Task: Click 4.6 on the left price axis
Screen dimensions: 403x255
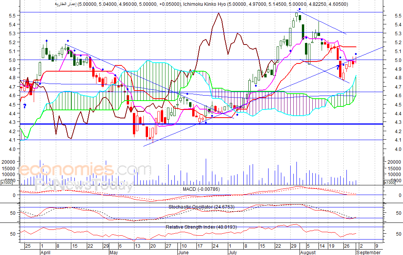Action: click(12, 96)
